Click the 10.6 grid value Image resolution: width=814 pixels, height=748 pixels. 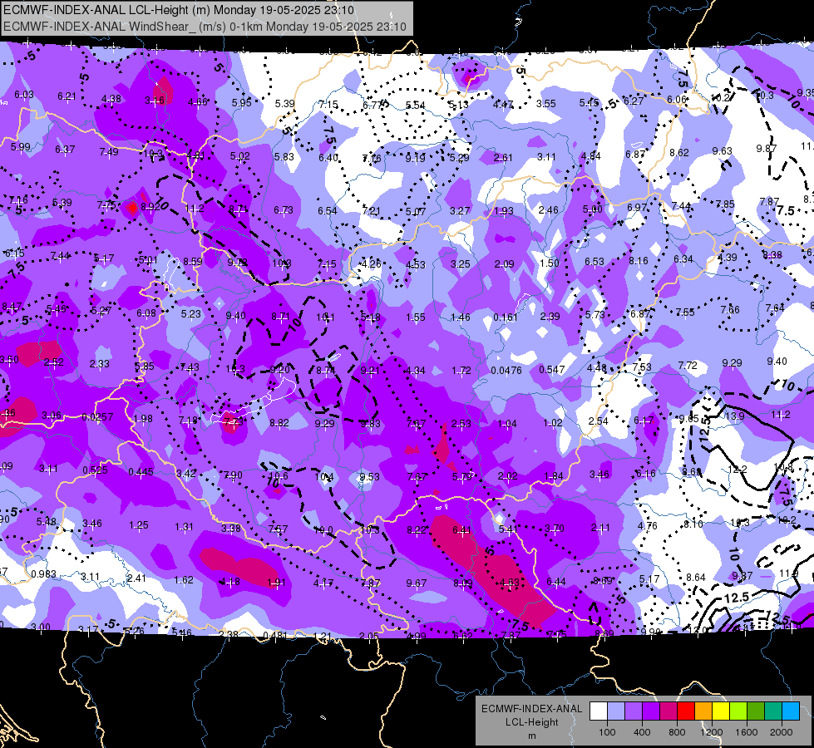[x=278, y=475]
